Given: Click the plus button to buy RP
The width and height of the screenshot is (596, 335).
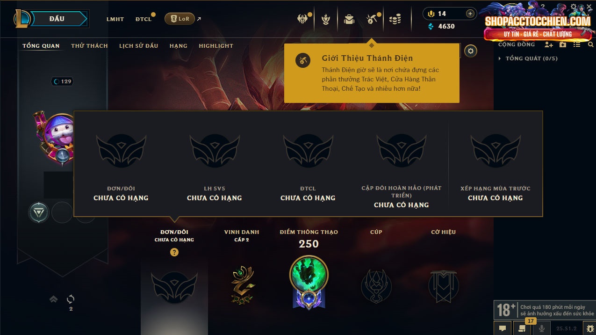Looking at the screenshot, I should tap(470, 14).
